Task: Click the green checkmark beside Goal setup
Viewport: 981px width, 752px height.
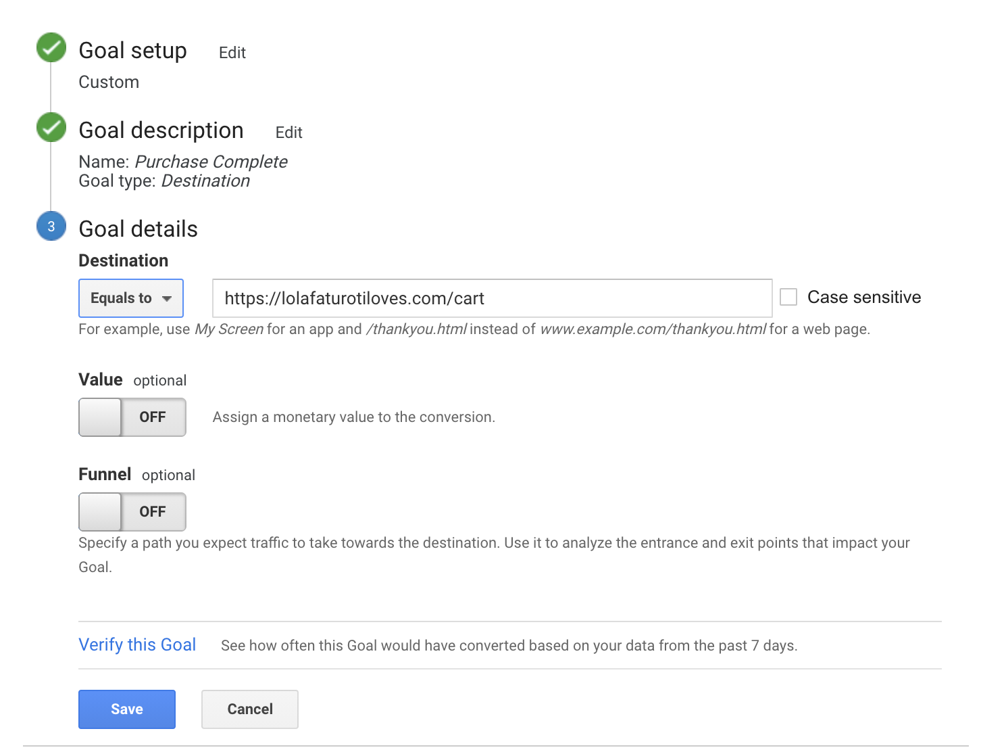Action: pos(51,47)
